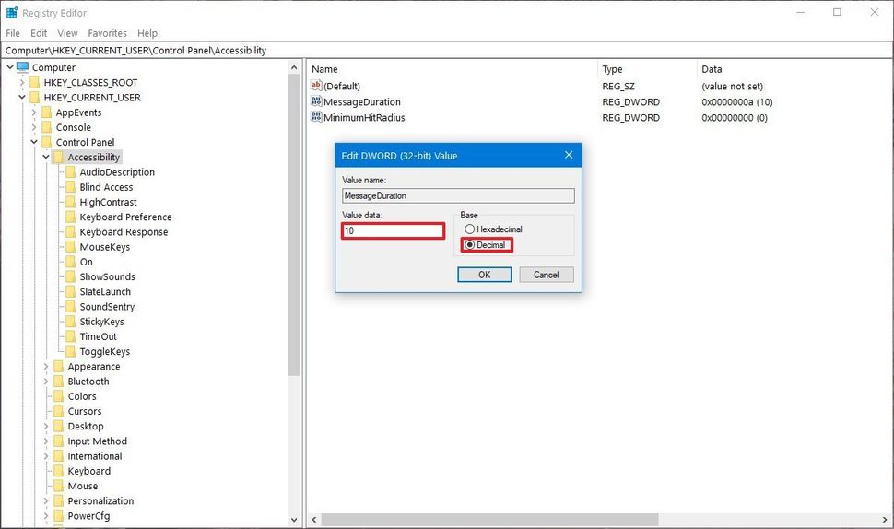Click the Colors folder icon

click(59, 396)
